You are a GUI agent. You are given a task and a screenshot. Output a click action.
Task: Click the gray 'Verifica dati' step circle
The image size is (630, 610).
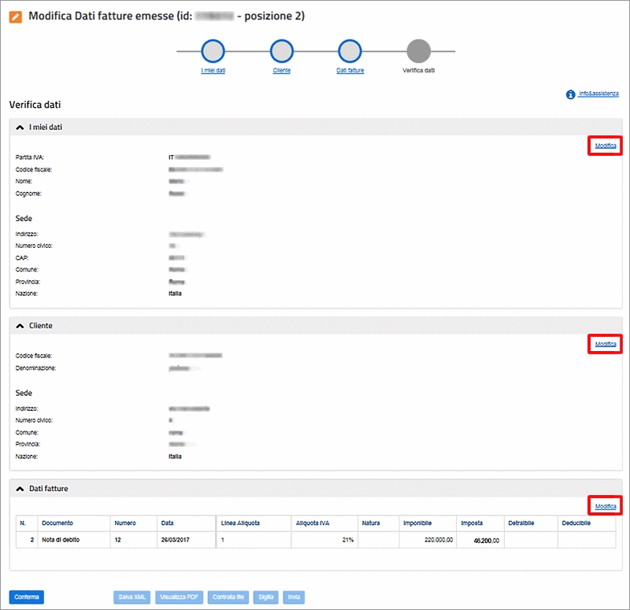click(418, 51)
